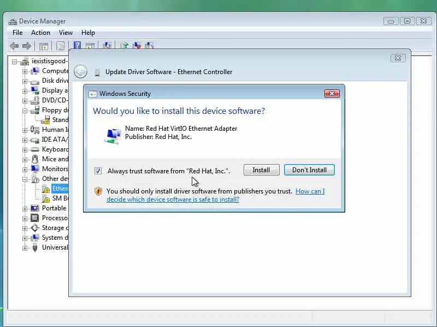The height and width of the screenshot is (327, 437).
Task: Click the Install button
Action: [262, 170]
